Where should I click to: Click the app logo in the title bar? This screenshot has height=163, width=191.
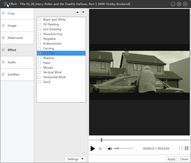tap(5, 4)
